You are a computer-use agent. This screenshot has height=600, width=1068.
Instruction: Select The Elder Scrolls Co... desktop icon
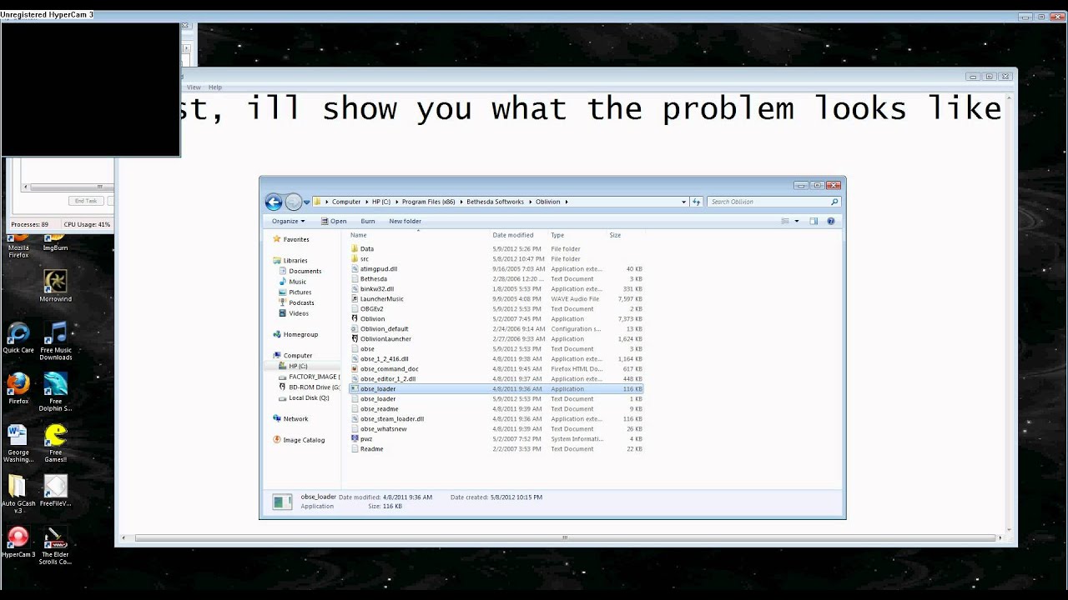pyautogui.click(x=56, y=545)
